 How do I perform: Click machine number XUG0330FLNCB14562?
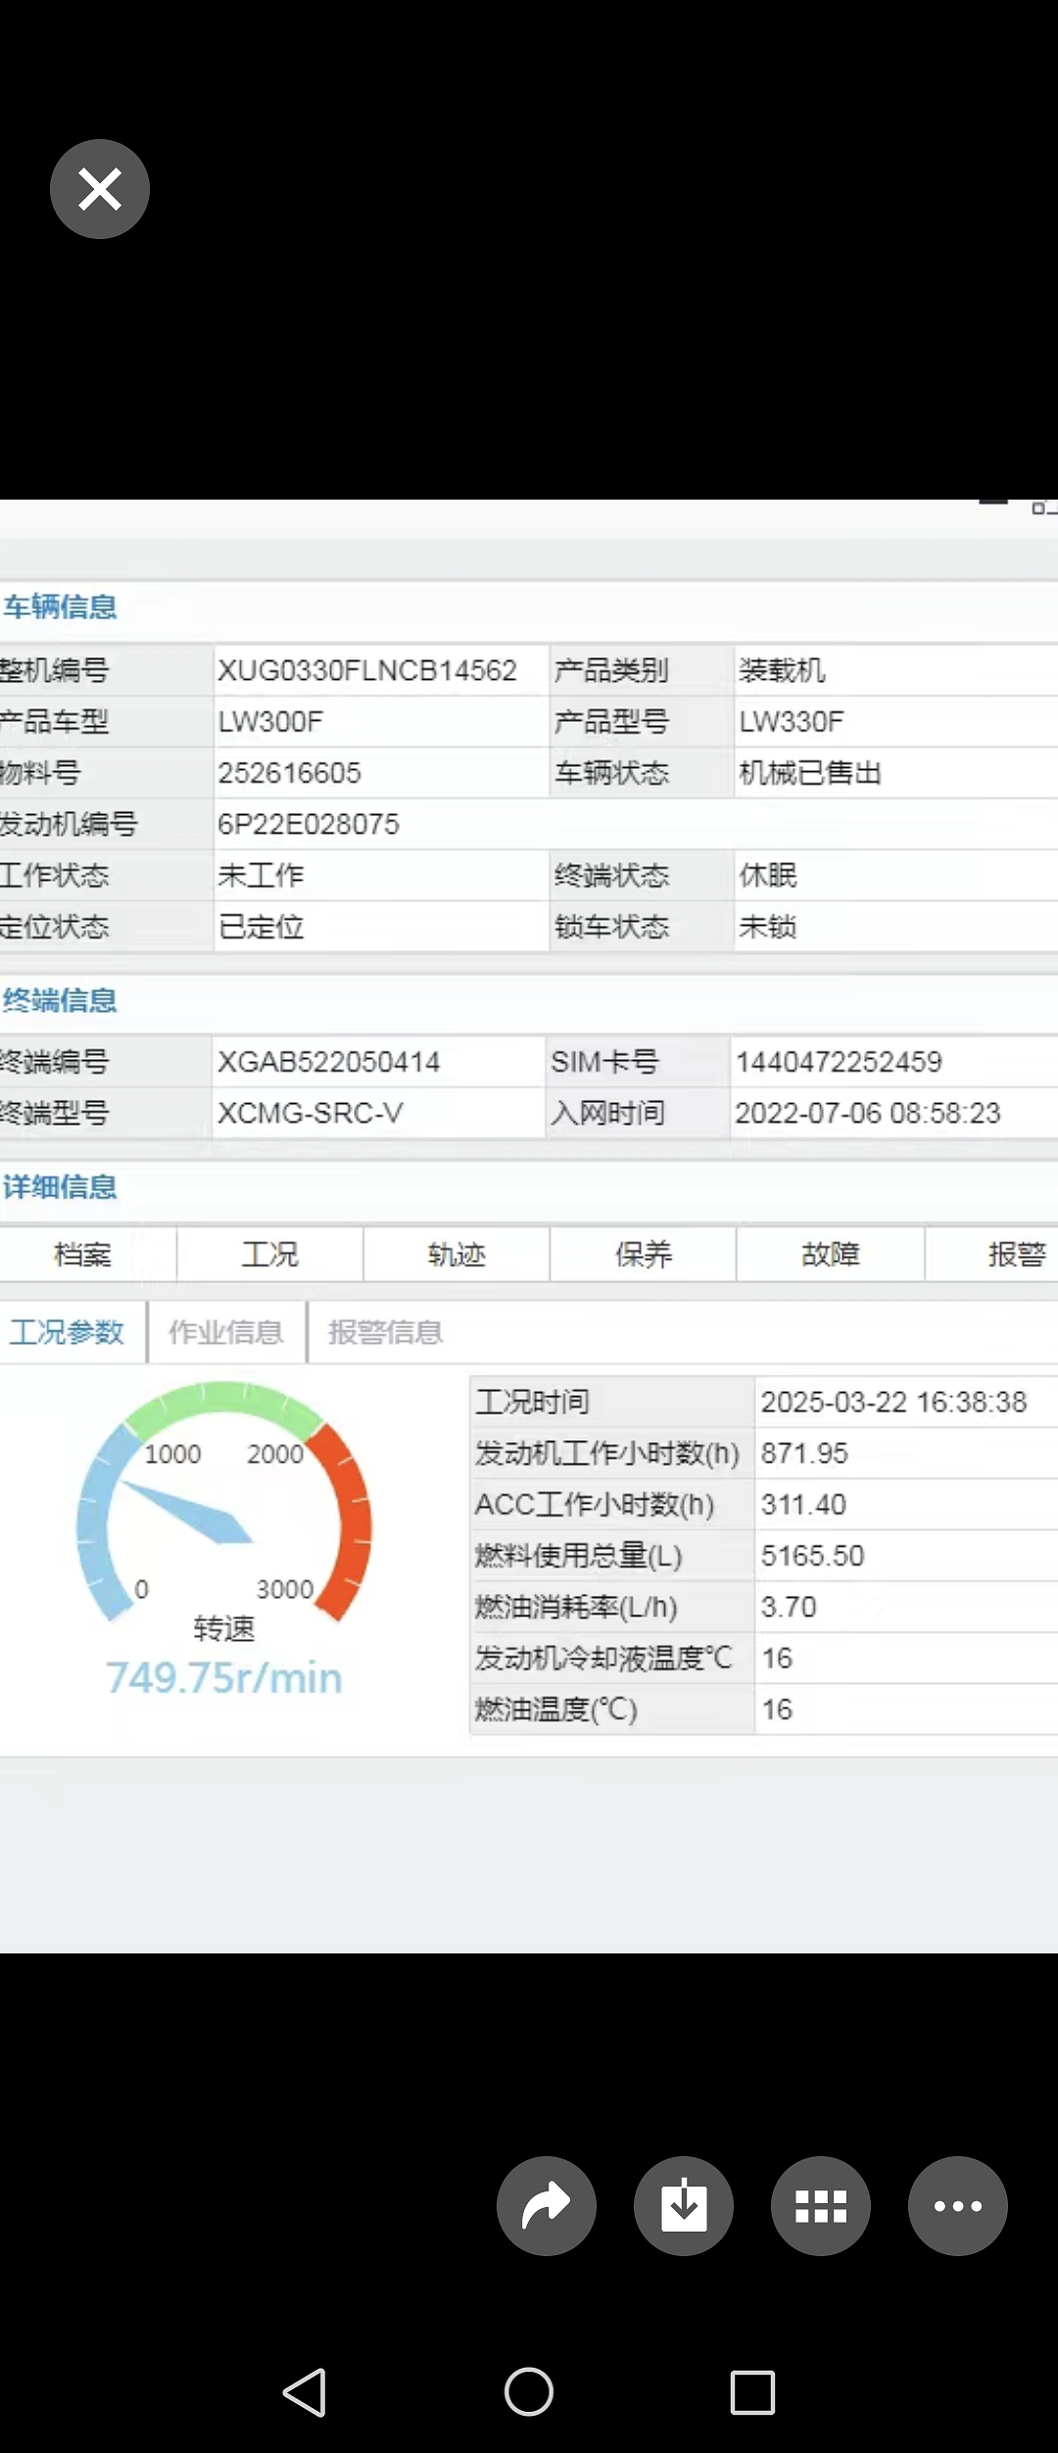click(x=367, y=671)
